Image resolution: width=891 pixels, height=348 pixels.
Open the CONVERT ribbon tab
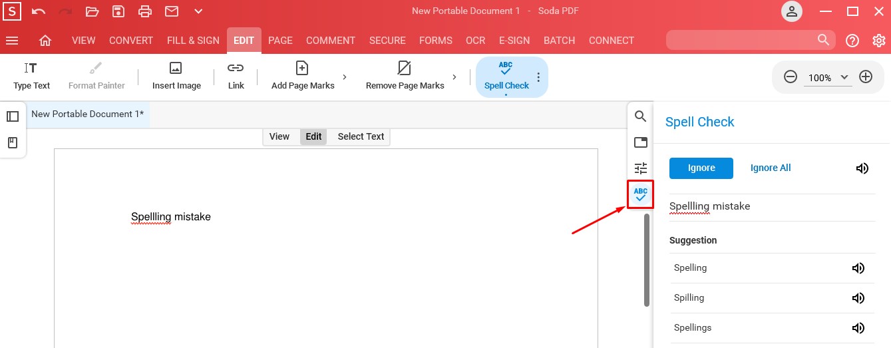131,41
